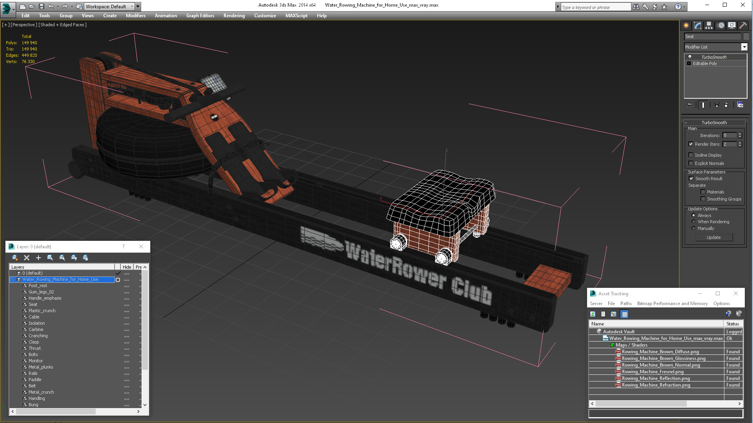Switch to the Hierarchy command panel tab
Viewport: 753px width, 423px height.
click(709, 25)
